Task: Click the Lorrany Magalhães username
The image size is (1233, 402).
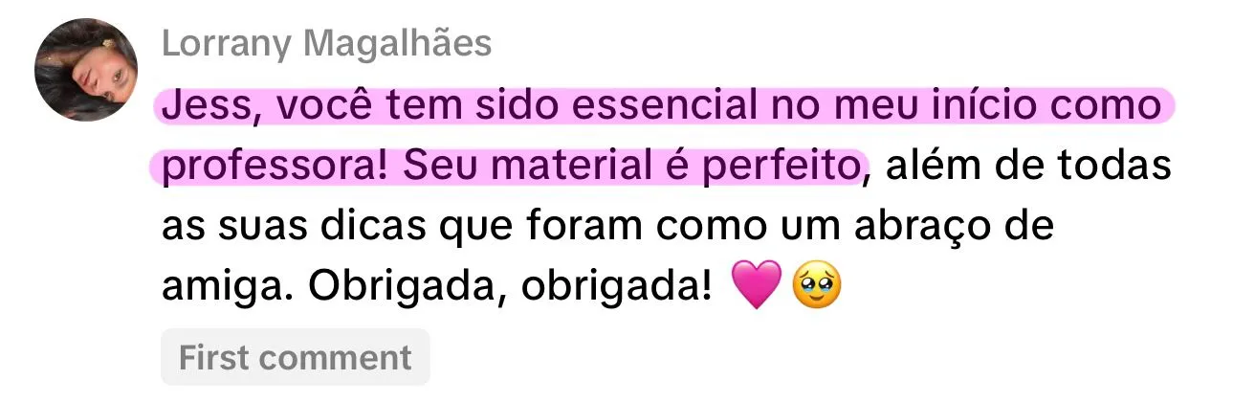Action: coord(326,43)
